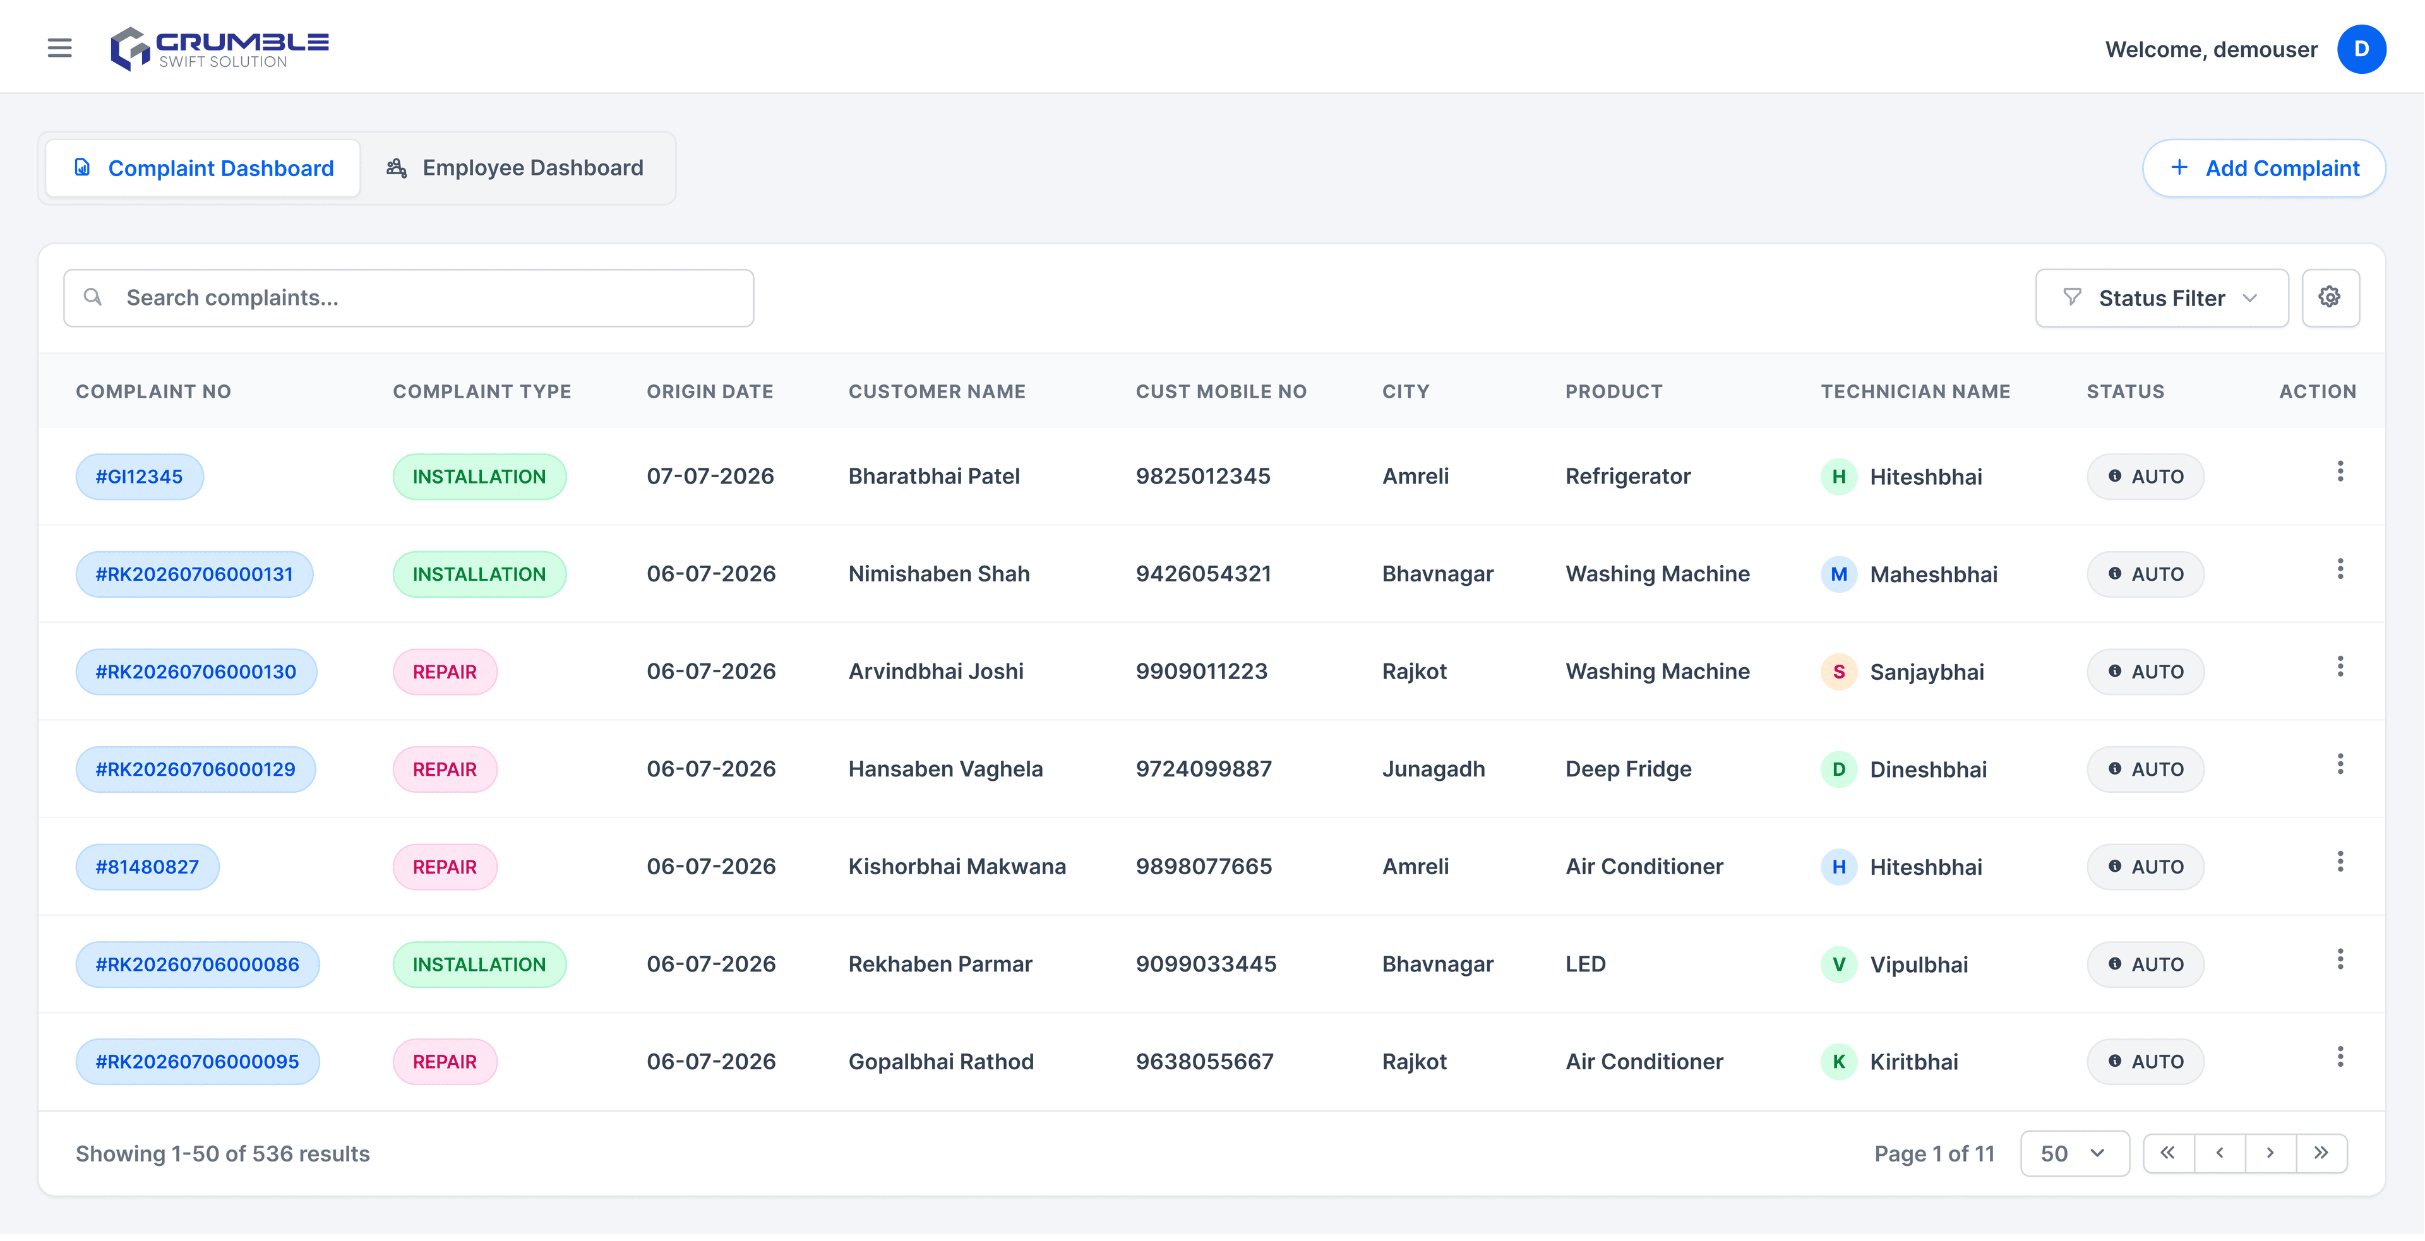The height and width of the screenshot is (1241, 2425).
Task: Open action menu for #RK20260706000130
Action: [2339, 667]
